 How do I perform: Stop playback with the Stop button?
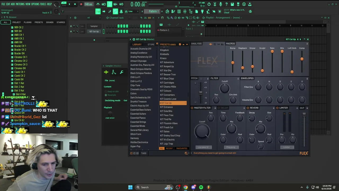coord(75,4)
